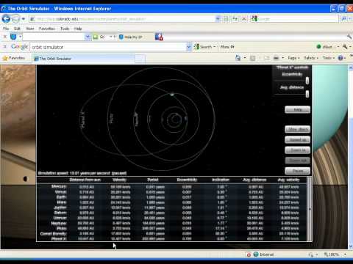The height and width of the screenshot is (264, 353).
Task: Click the Internet Explorer title bar icon
Action: pyautogui.click(x=3, y=9)
